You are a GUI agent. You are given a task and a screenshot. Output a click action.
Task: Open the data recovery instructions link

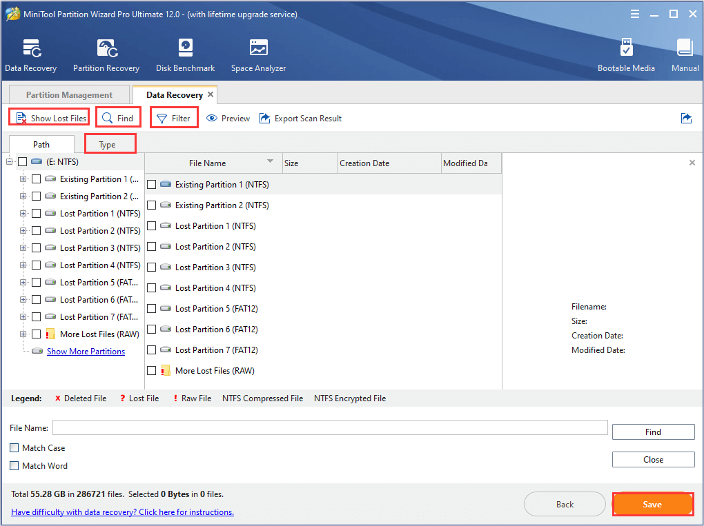pyautogui.click(x=123, y=512)
